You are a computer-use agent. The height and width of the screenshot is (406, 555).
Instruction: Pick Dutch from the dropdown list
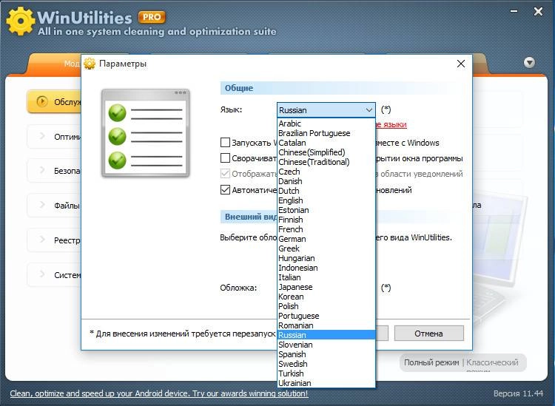(326, 191)
